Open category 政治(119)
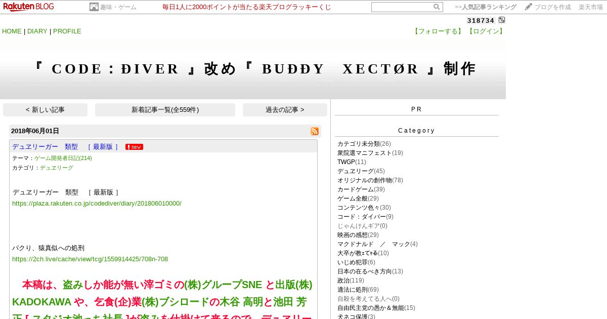Viewport: 607px width, 319px height. [x=350, y=281]
